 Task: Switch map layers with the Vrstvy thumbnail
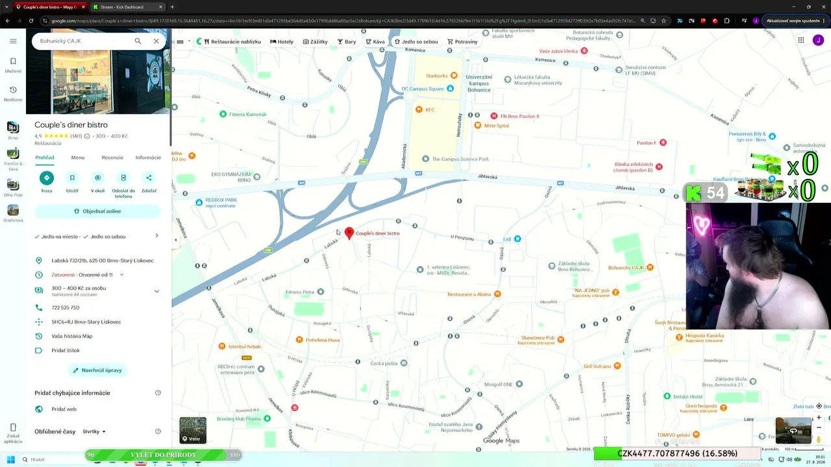coord(193,431)
